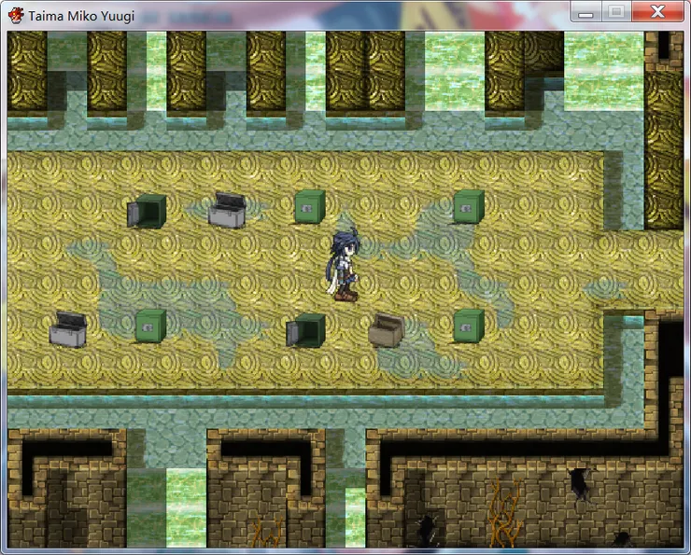691x555 pixels.
Task: Click the open silver chest in the upper row
Action: coord(227,210)
